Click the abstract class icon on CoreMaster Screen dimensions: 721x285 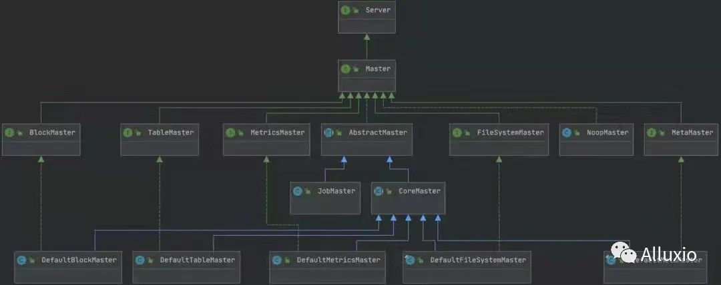pos(379,191)
